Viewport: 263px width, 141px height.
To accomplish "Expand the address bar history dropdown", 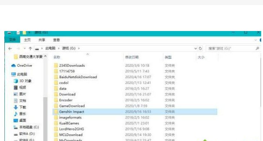I will click(x=195, y=49).
